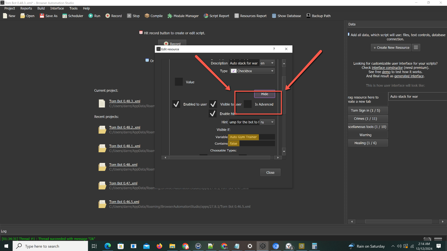Open the Build menu
This screenshot has width=447, height=251.
tap(41, 8)
